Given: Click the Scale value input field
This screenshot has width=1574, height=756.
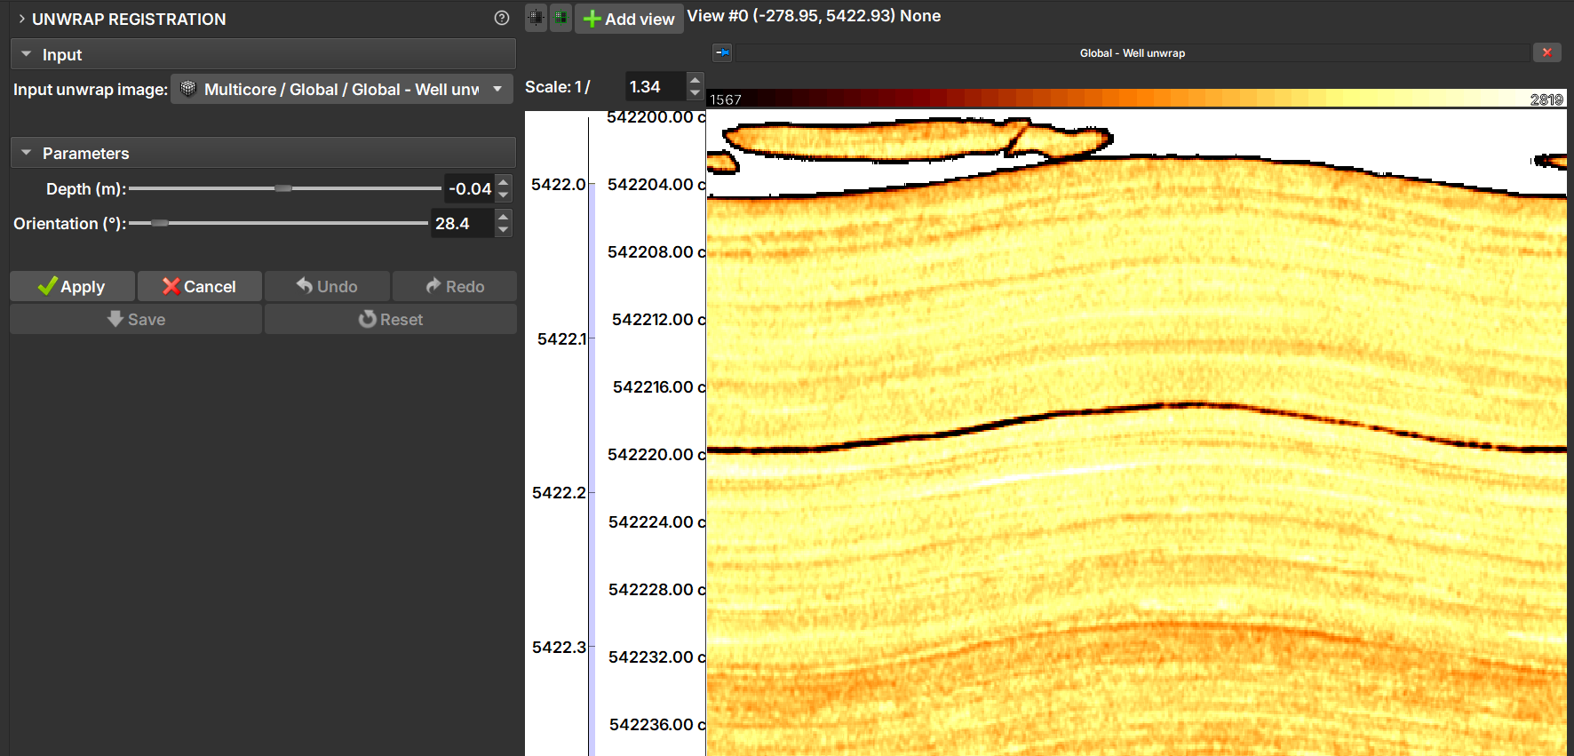Looking at the screenshot, I should point(654,87).
